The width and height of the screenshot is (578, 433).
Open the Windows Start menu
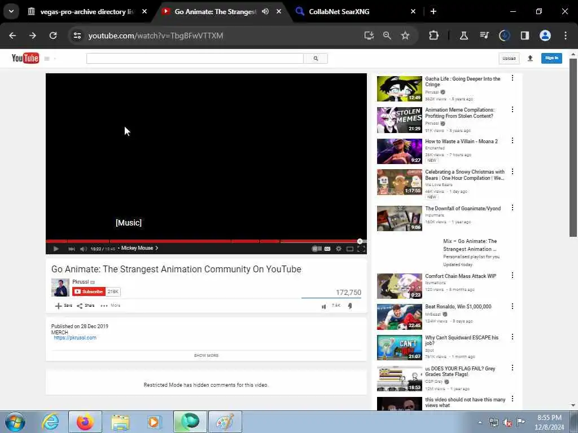(x=15, y=422)
